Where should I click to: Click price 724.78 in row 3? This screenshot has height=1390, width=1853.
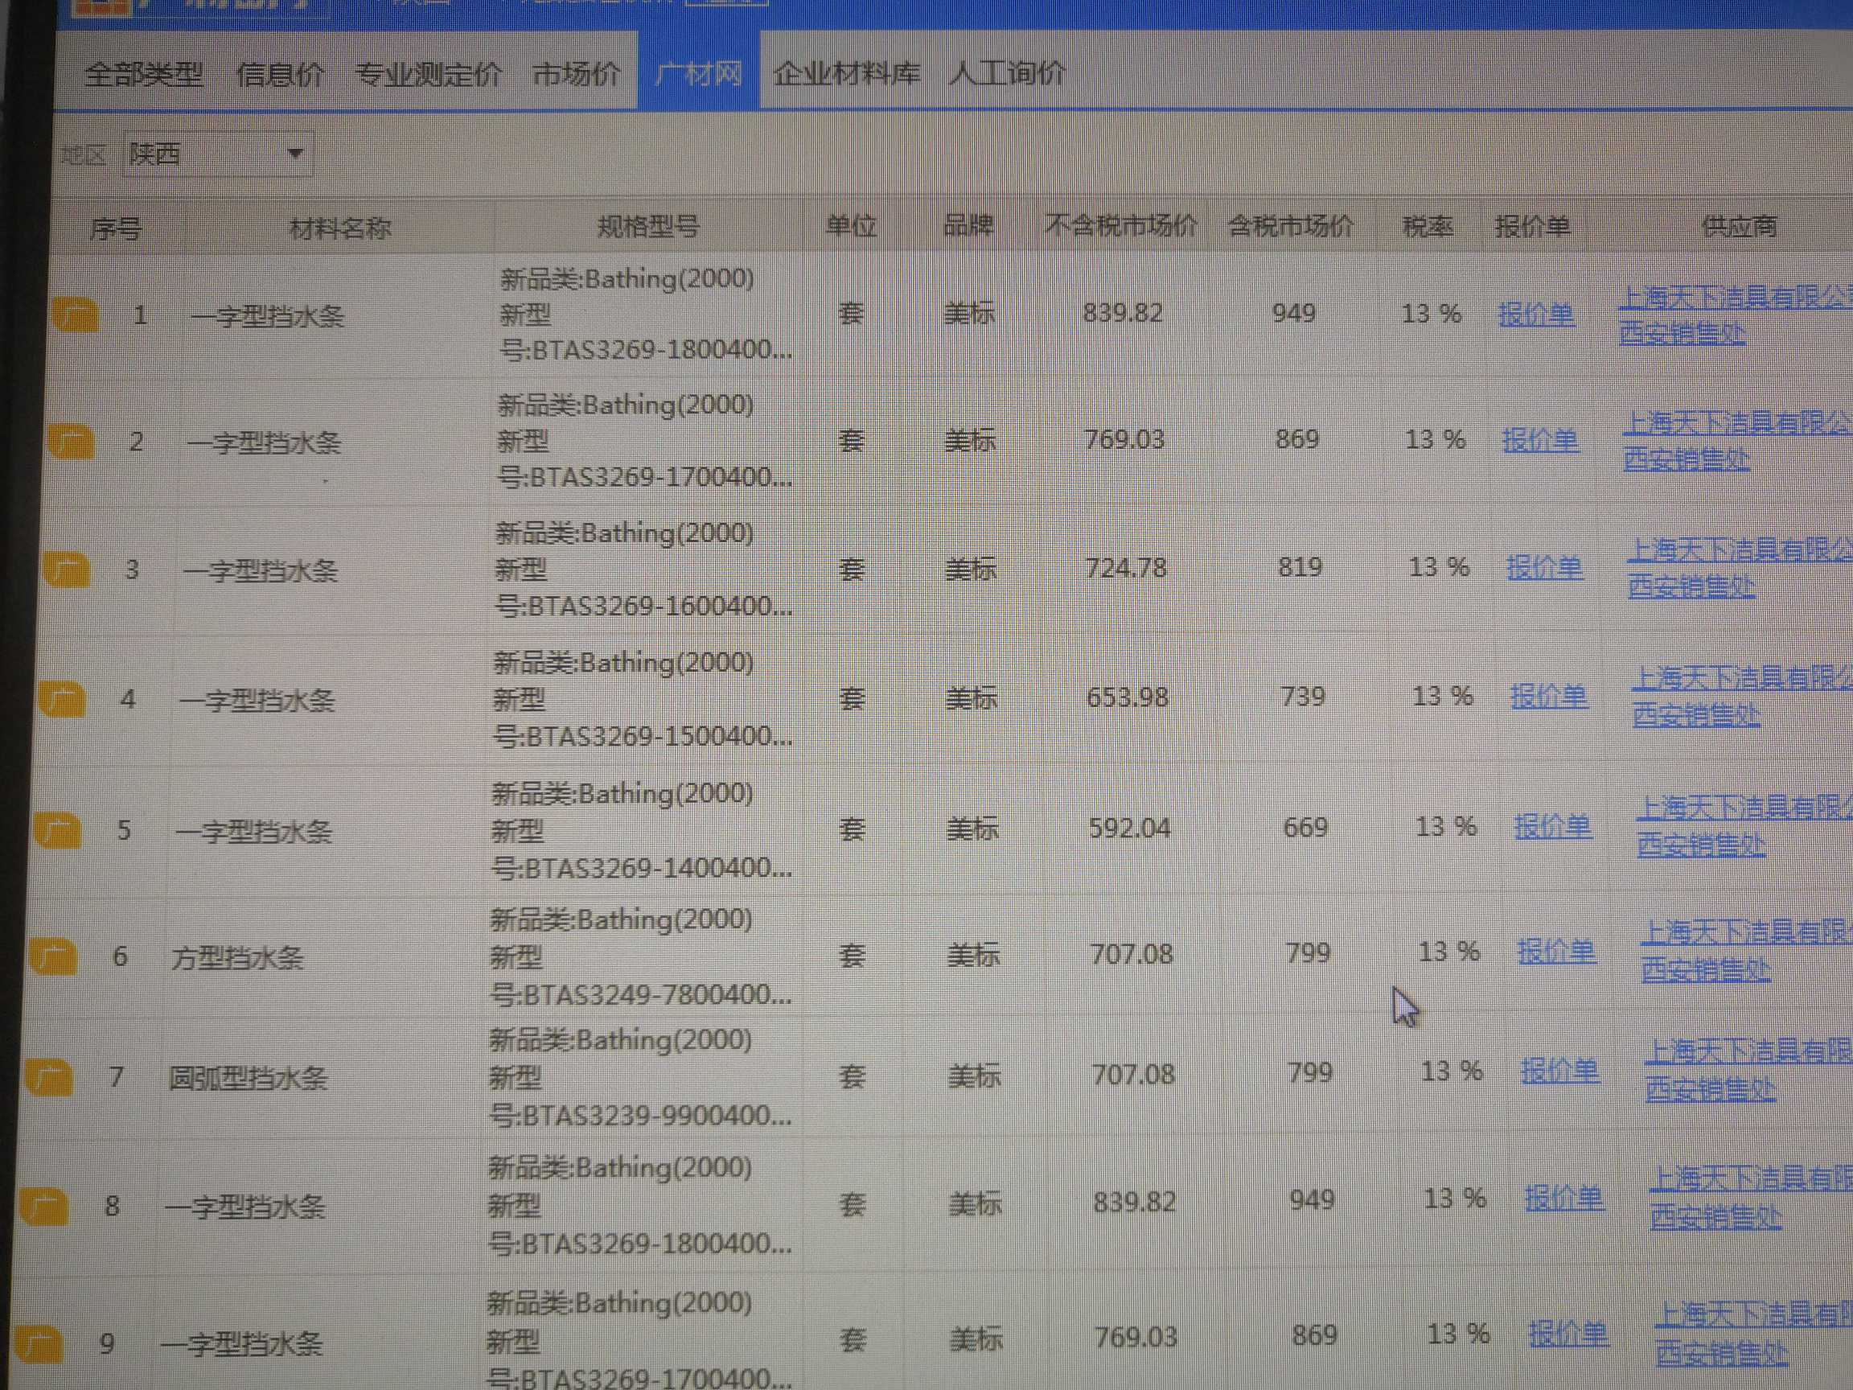click(x=1126, y=568)
